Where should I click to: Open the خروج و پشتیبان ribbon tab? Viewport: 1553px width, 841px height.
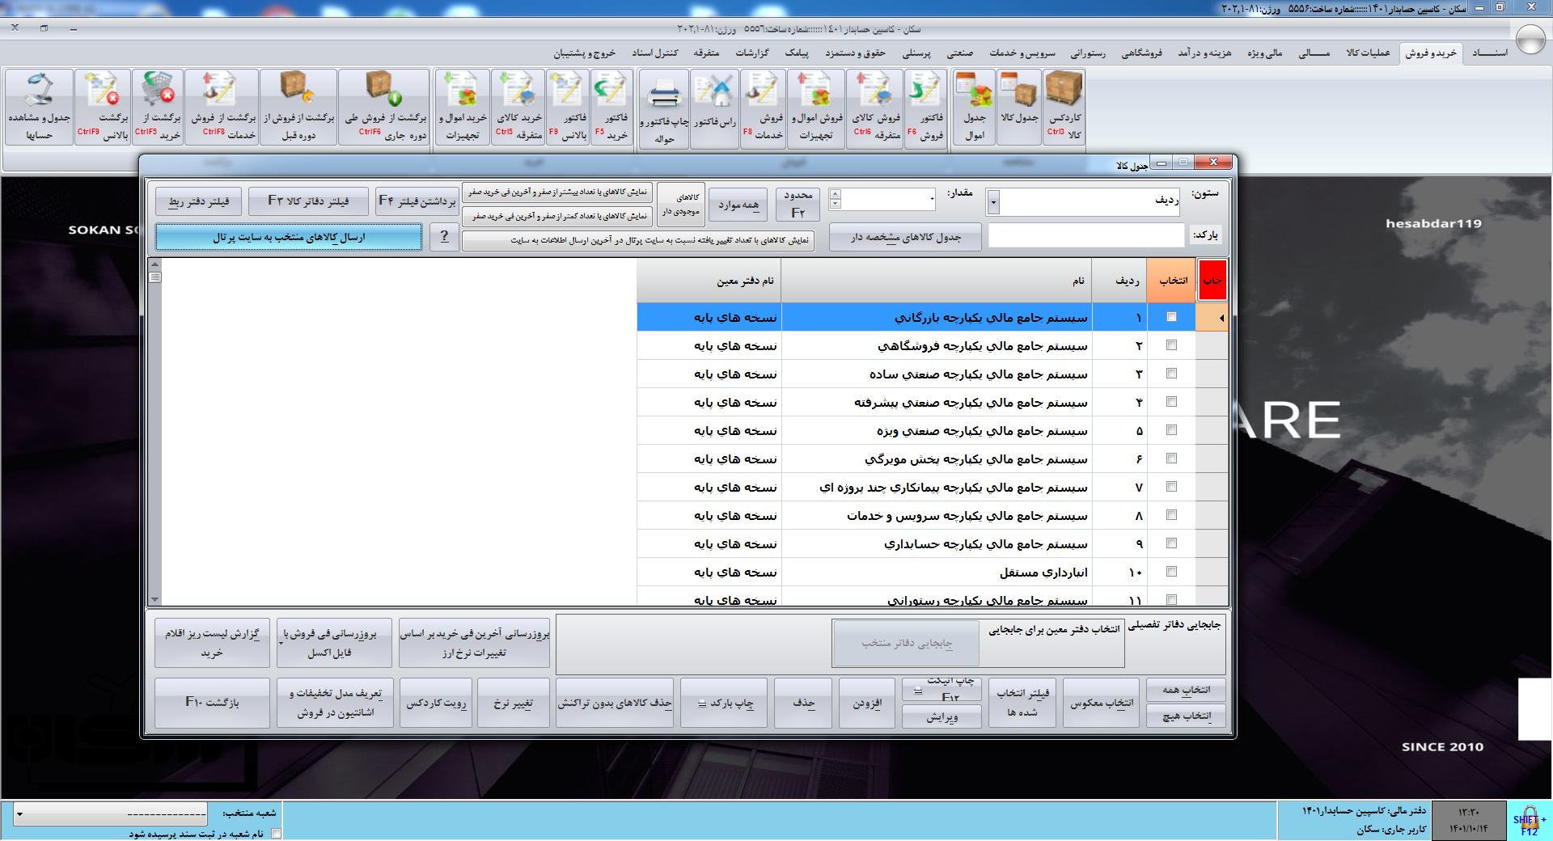[x=584, y=53]
